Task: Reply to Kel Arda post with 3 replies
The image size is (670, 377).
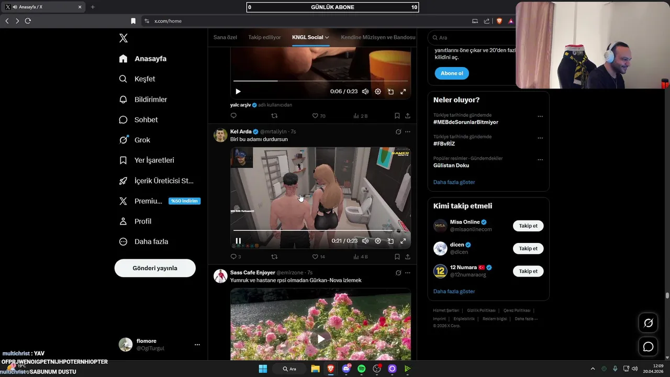Action: (236, 257)
